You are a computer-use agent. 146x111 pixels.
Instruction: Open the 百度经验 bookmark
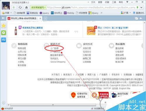coord(32,13)
